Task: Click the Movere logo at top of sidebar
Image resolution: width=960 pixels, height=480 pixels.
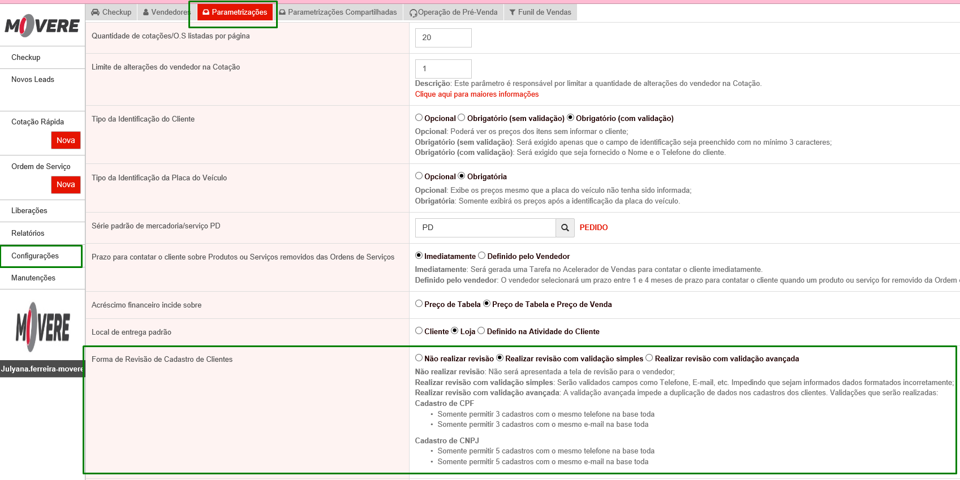Action: pos(42,25)
